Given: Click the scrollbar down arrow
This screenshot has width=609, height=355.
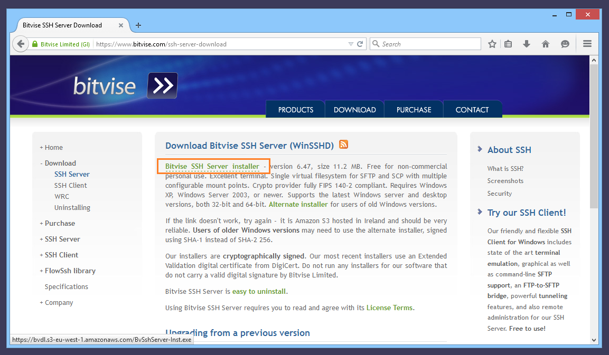Looking at the screenshot, I should (x=594, y=340).
